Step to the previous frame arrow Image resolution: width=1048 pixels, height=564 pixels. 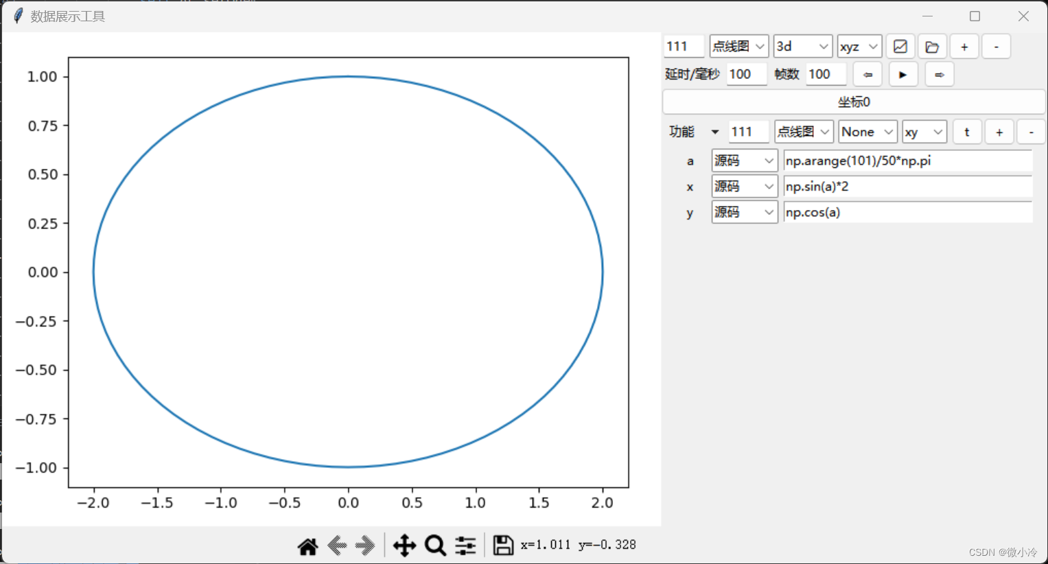pos(867,74)
